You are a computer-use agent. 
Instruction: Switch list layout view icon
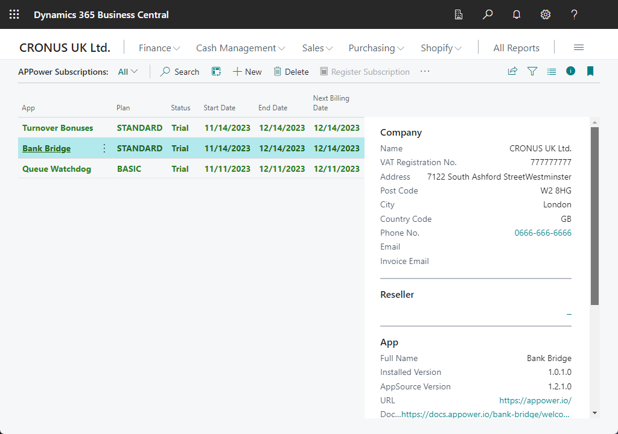(552, 71)
